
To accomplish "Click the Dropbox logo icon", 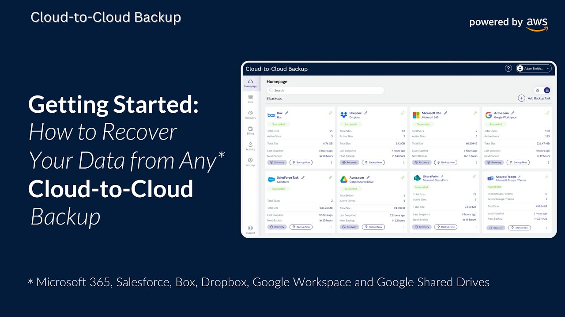I will (x=344, y=115).
